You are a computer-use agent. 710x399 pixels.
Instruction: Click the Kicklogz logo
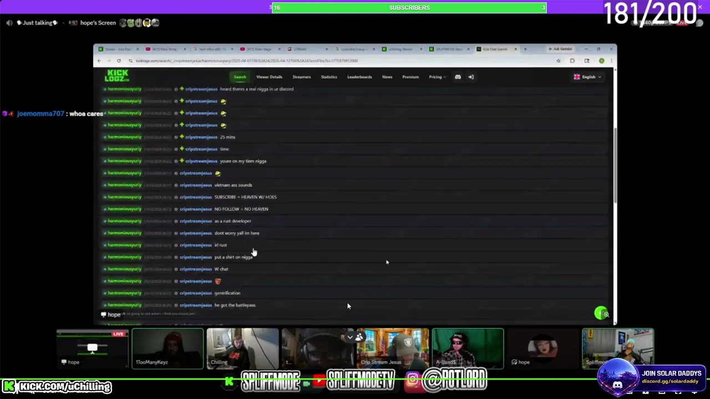(x=116, y=76)
